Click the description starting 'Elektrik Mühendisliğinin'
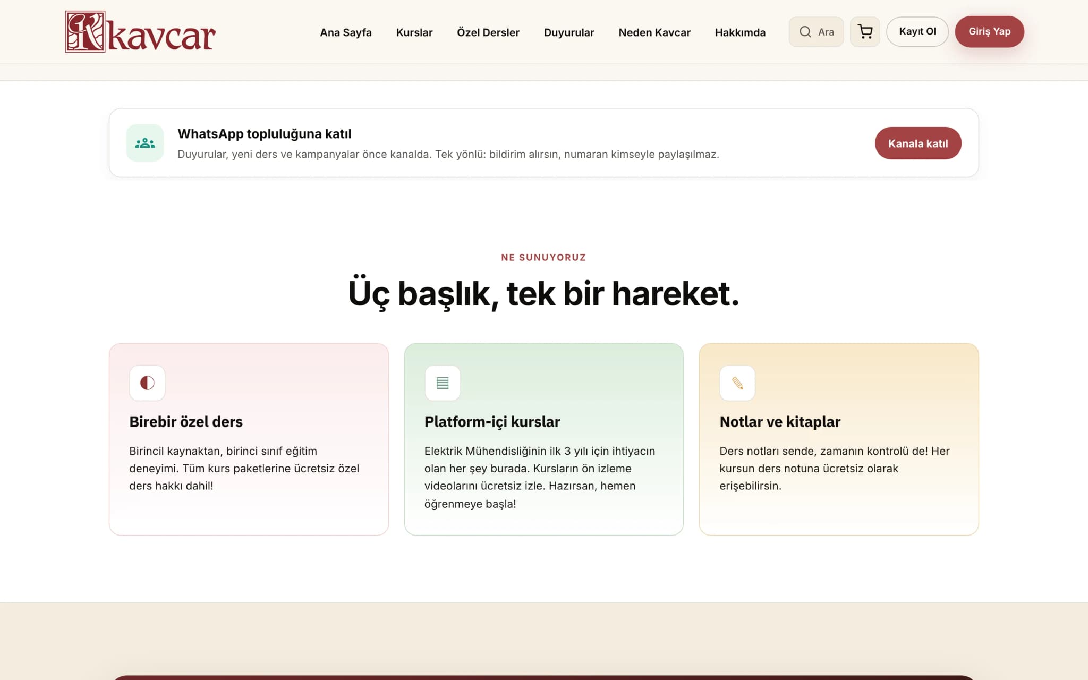 (540, 477)
